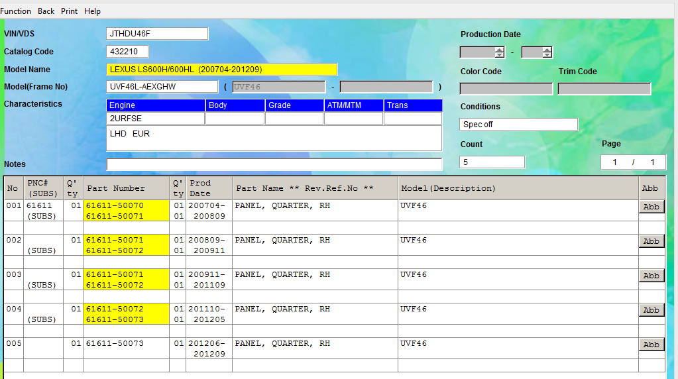Click the Abb button for row 005
Image resolution: width=678 pixels, height=379 pixels.
(x=651, y=345)
